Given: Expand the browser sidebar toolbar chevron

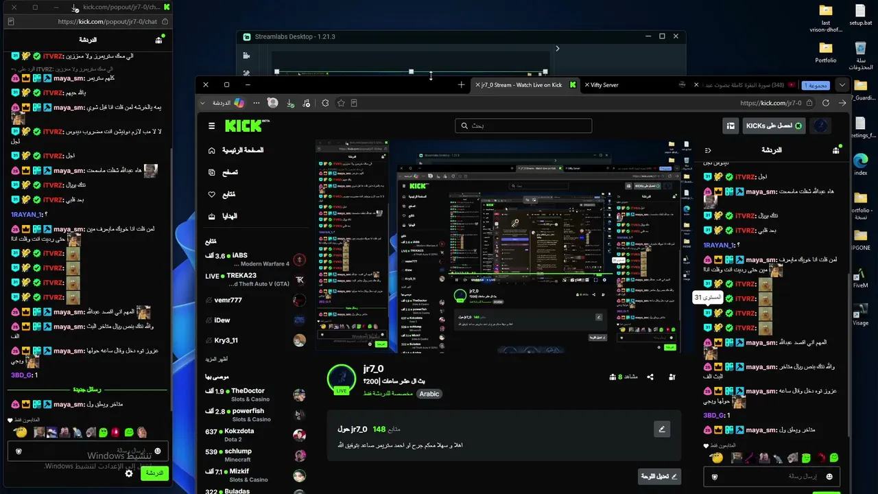Looking at the screenshot, I should (x=202, y=103).
